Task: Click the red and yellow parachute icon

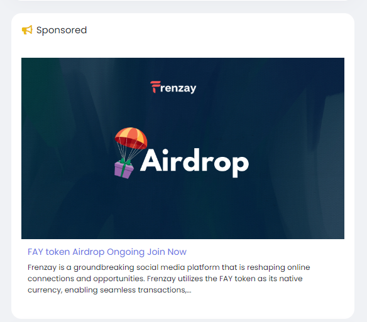Action: 131,138
